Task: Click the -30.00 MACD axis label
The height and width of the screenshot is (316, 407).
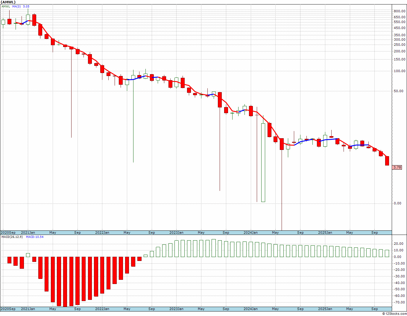Action: coord(400,276)
